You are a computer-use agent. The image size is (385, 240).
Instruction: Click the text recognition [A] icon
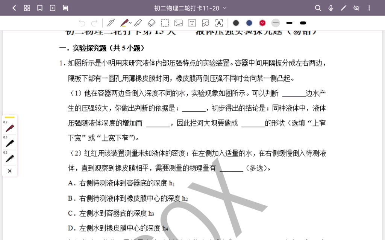pos(219,23)
